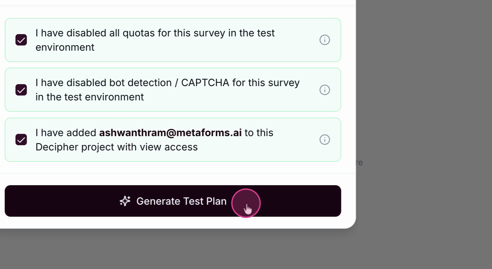Click the word CAPTCHA in the second item
Screen dimensions: 492x269
(x=205, y=83)
